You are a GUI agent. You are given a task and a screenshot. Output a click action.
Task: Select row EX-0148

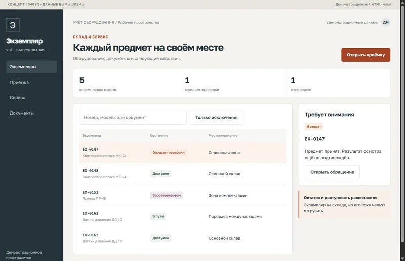[x=183, y=174]
